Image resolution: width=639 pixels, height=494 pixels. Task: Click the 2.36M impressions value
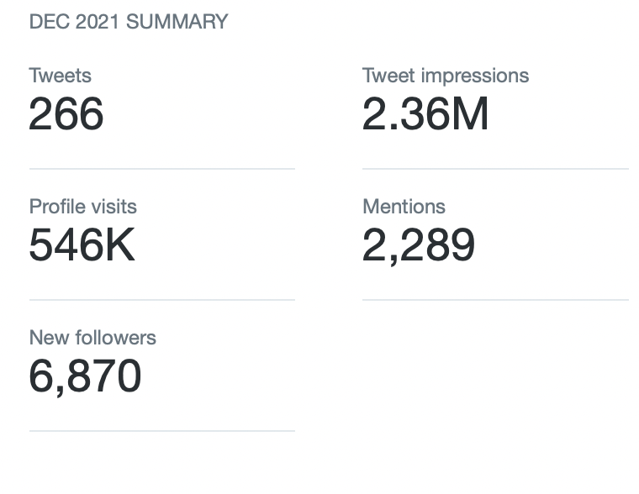point(425,113)
